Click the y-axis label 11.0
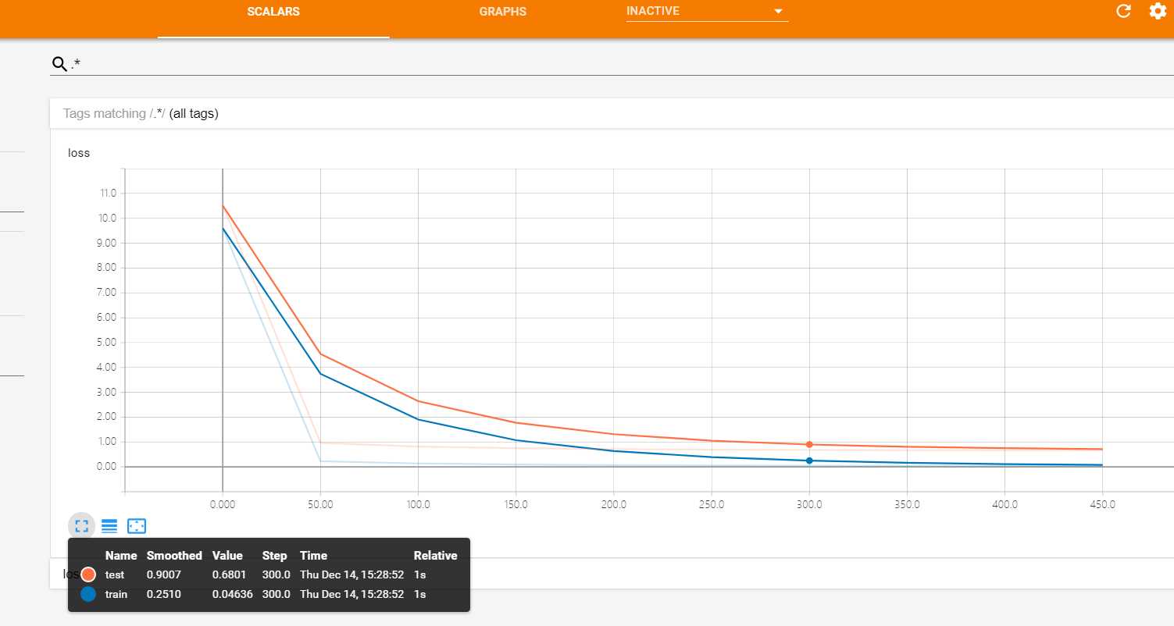The image size is (1174, 626). click(106, 193)
